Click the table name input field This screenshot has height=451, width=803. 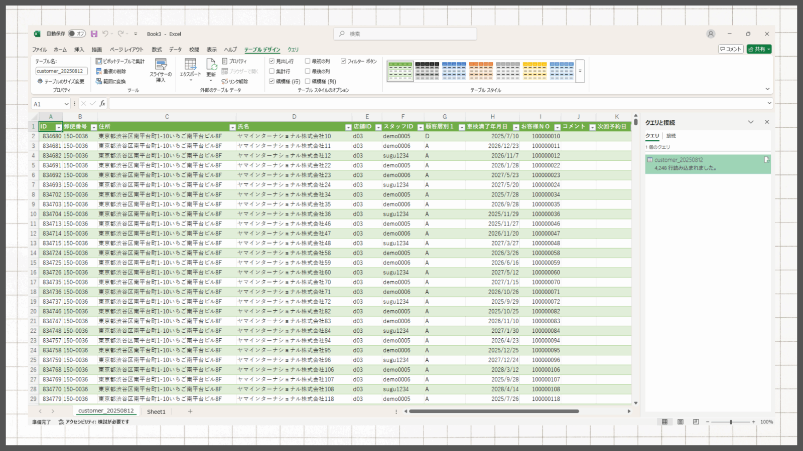(x=61, y=71)
